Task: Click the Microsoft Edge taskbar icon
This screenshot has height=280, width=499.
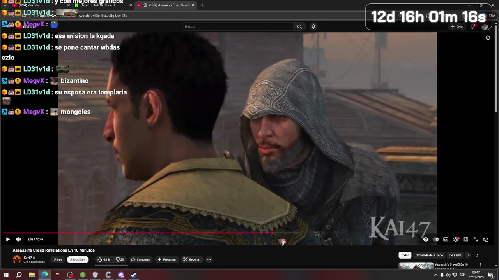Action: 44,275
